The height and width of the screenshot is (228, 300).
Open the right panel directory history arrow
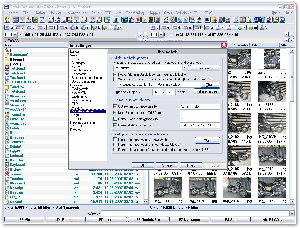[292, 40]
